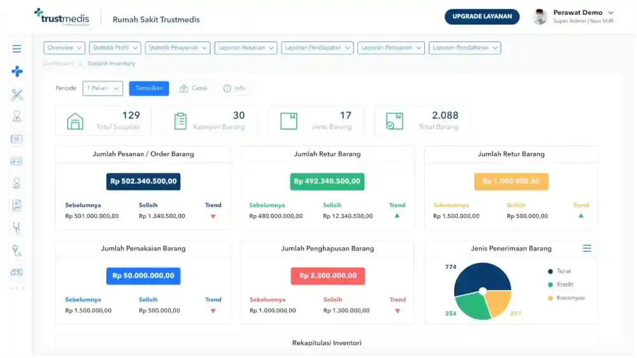Click the blue medical cross sidebar icon
This screenshot has height=358, width=637.
pos(17,71)
